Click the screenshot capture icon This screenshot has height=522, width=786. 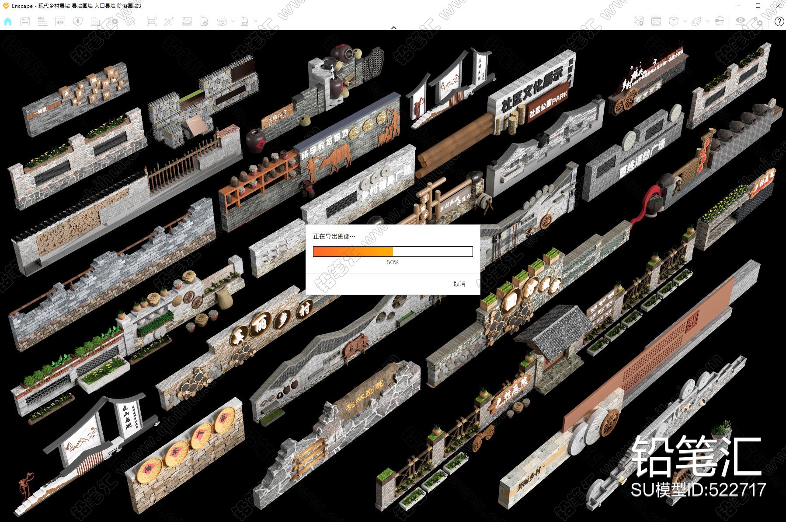[152, 21]
